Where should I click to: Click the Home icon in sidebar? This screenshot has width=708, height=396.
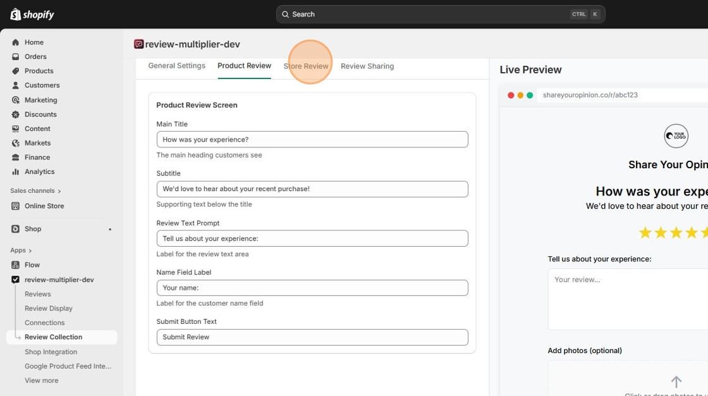coord(15,42)
